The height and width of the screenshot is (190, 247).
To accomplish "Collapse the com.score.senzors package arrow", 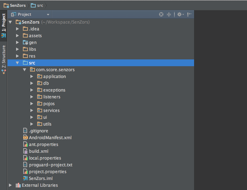I will point(24,70).
